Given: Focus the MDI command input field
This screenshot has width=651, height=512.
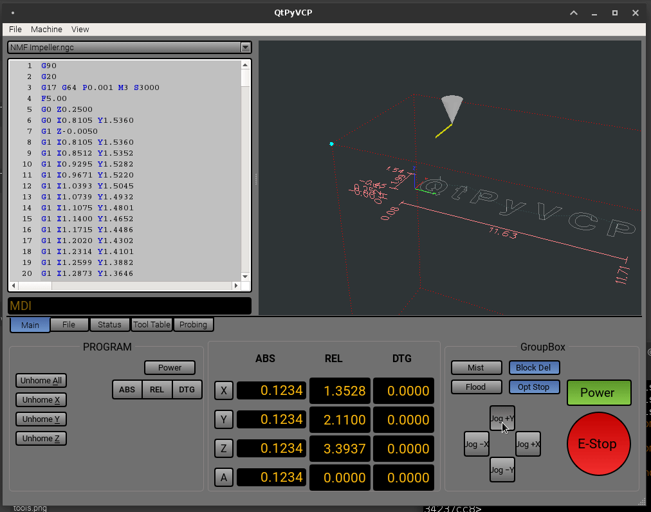Looking at the screenshot, I should tap(129, 306).
